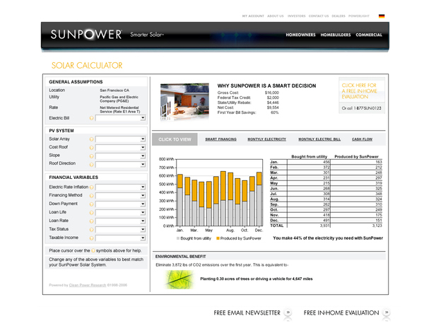
Task: Click the Free In-Home Evaluation footer text
Action: [x=341, y=312]
